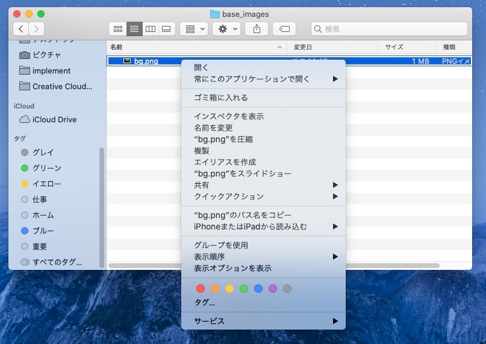The image size is (486, 344).
Task: Choose 表示オプションを表示 menu item
Action: 263,268
